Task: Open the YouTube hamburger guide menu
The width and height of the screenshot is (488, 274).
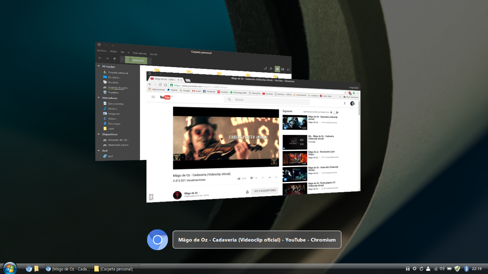Action: pyautogui.click(x=153, y=97)
